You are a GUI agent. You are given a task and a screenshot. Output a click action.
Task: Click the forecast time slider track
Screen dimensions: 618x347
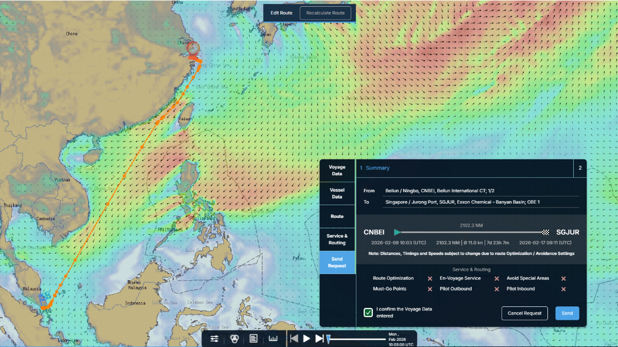point(356,339)
